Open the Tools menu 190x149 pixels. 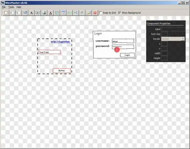coord(11,7)
